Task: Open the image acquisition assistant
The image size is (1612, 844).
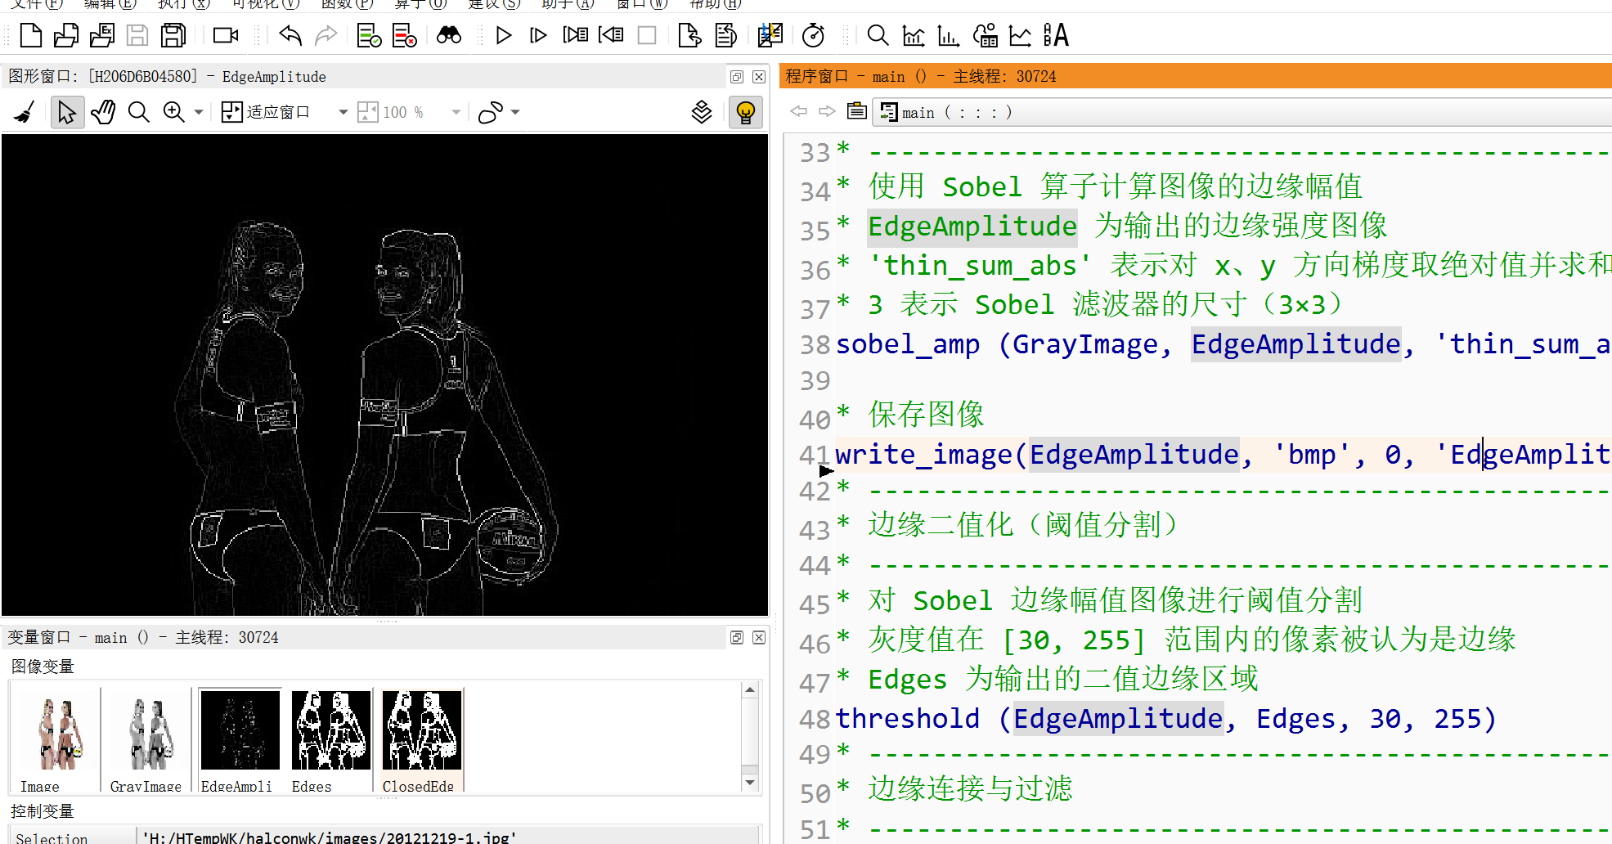Action: (x=225, y=35)
